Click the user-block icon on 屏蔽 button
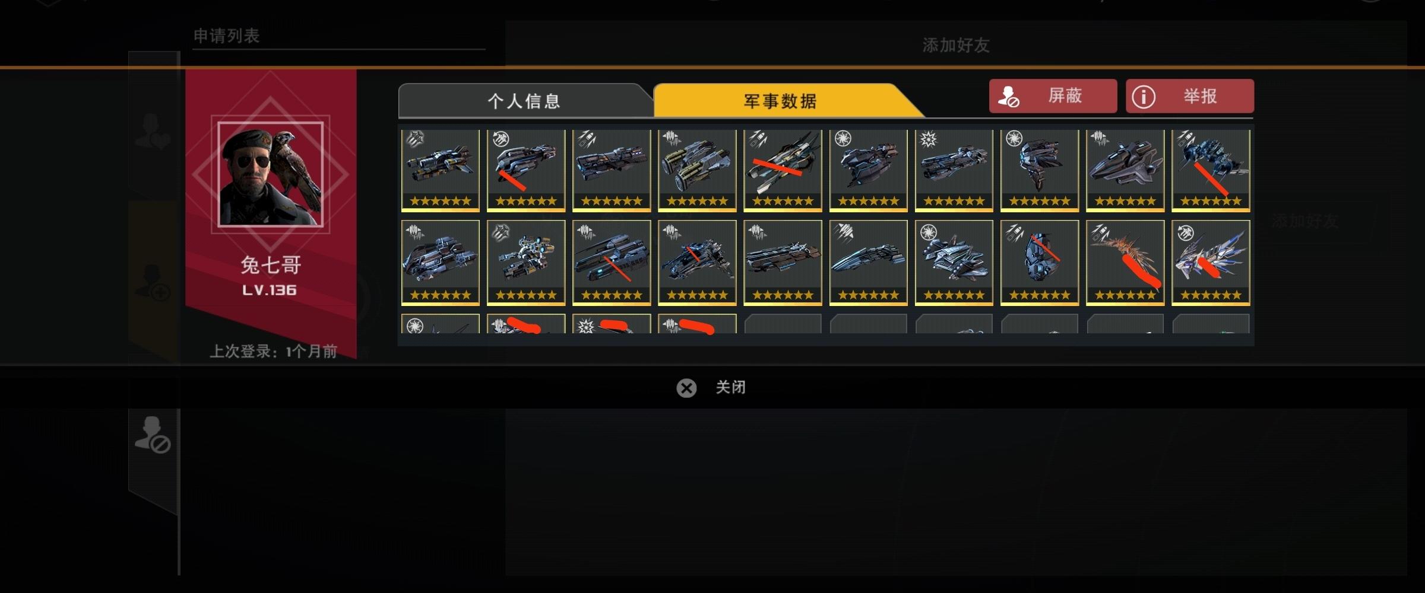Screen dimensions: 1425x593 [x=1008, y=96]
